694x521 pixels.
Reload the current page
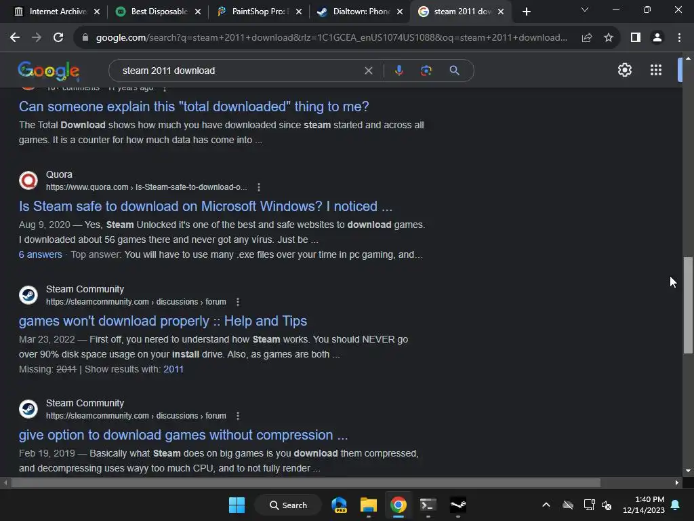[58, 38]
